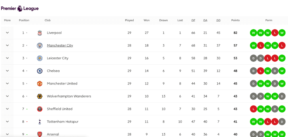Image resolution: width=288 pixels, height=137 pixels.
Task: Select the Leicester City badge
Action: click(x=40, y=58)
